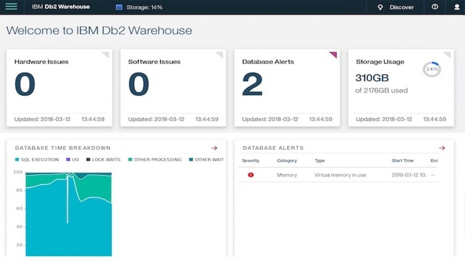Image resolution: width=465 pixels, height=261 pixels.
Task: Sort alerts by the Start Time column
Action: coord(403,161)
